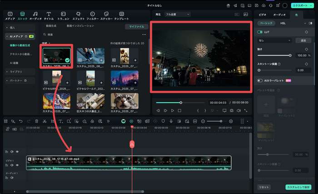Open the ステッカー (Stickers) library
Viewport: 318px width, 194px height.
106,16
